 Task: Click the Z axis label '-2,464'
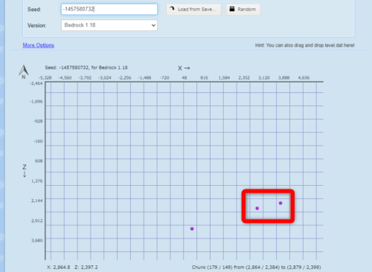36,83
